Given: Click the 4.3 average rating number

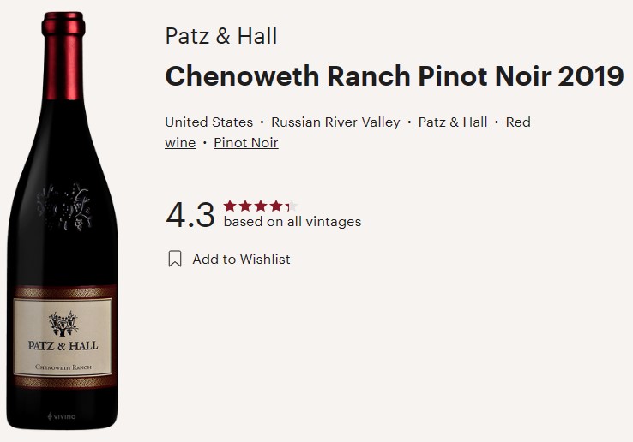Looking at the screenshot, I should tap(190, 215).
